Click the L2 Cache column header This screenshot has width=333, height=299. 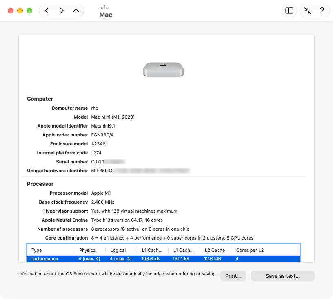coord(215,250)
